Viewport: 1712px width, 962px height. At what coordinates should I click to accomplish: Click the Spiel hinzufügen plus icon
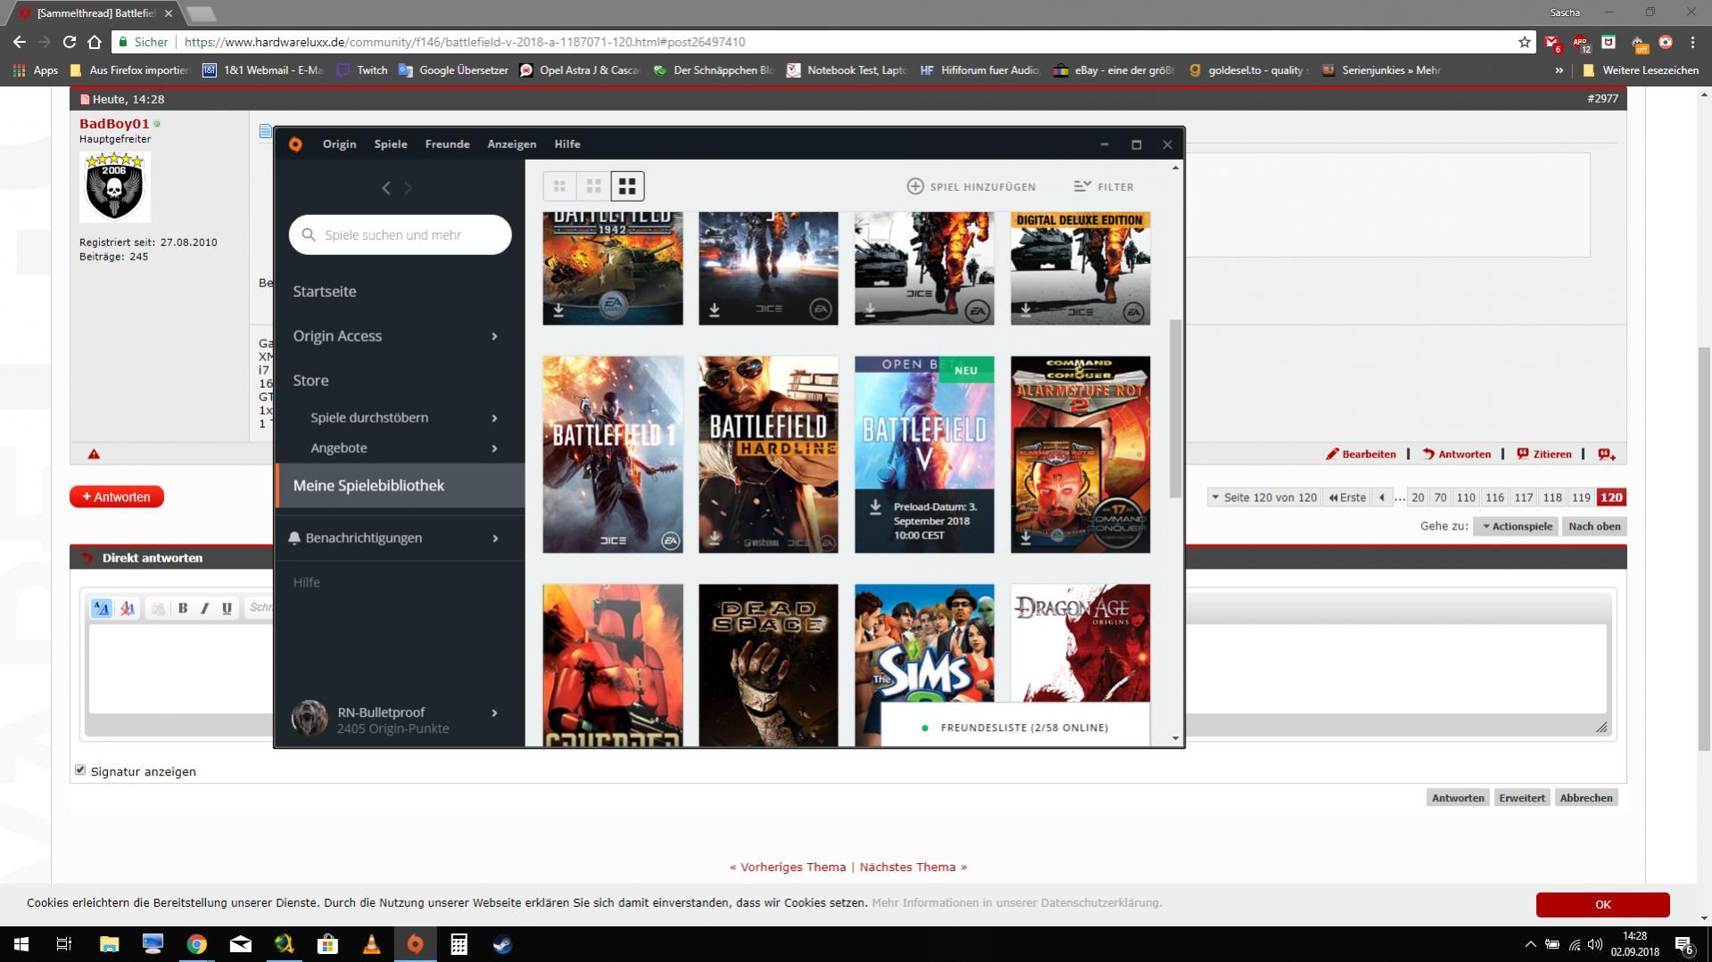(915, 186)
